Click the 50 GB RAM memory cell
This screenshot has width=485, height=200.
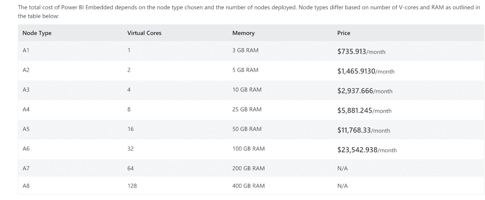(247, 129)
